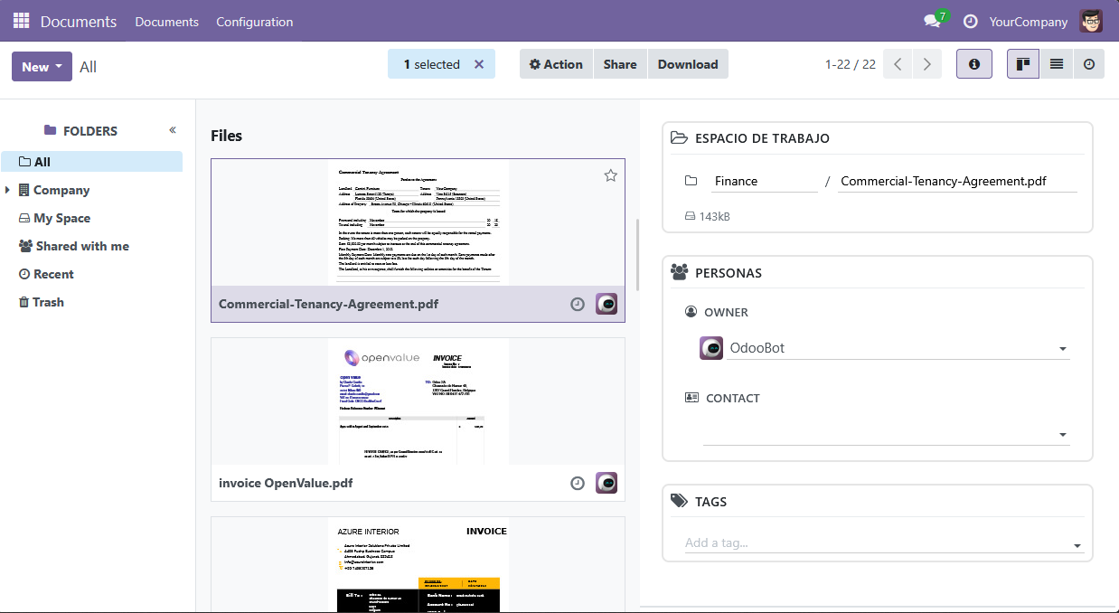1119x613 pixels.
Task: Clear the current selection with X
Action: [x=479, y=64]
